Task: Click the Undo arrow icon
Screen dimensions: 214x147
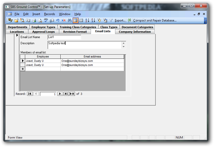Action: [x=58, y=20]
